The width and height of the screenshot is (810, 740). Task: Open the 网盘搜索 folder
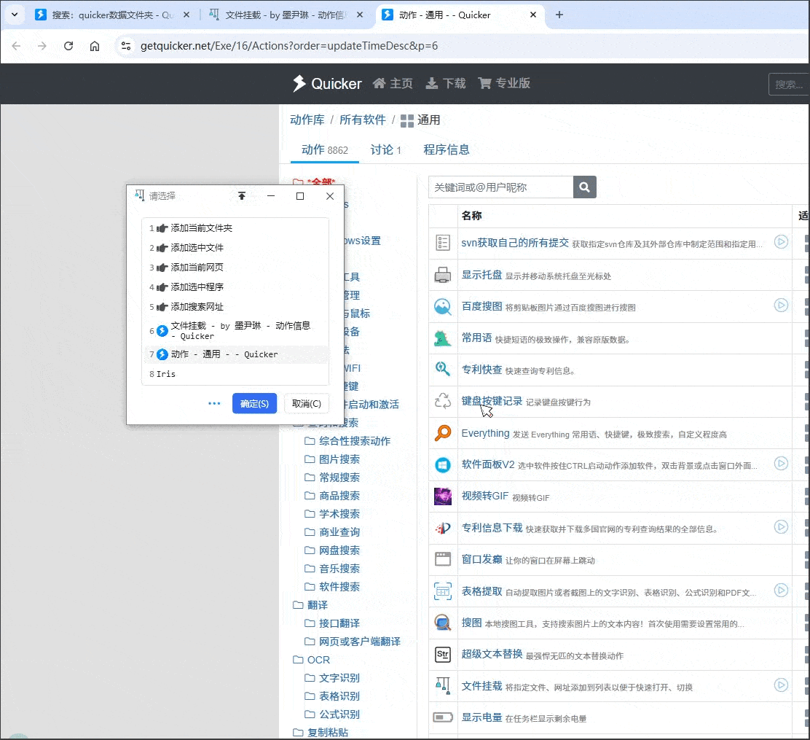point(332,550)
